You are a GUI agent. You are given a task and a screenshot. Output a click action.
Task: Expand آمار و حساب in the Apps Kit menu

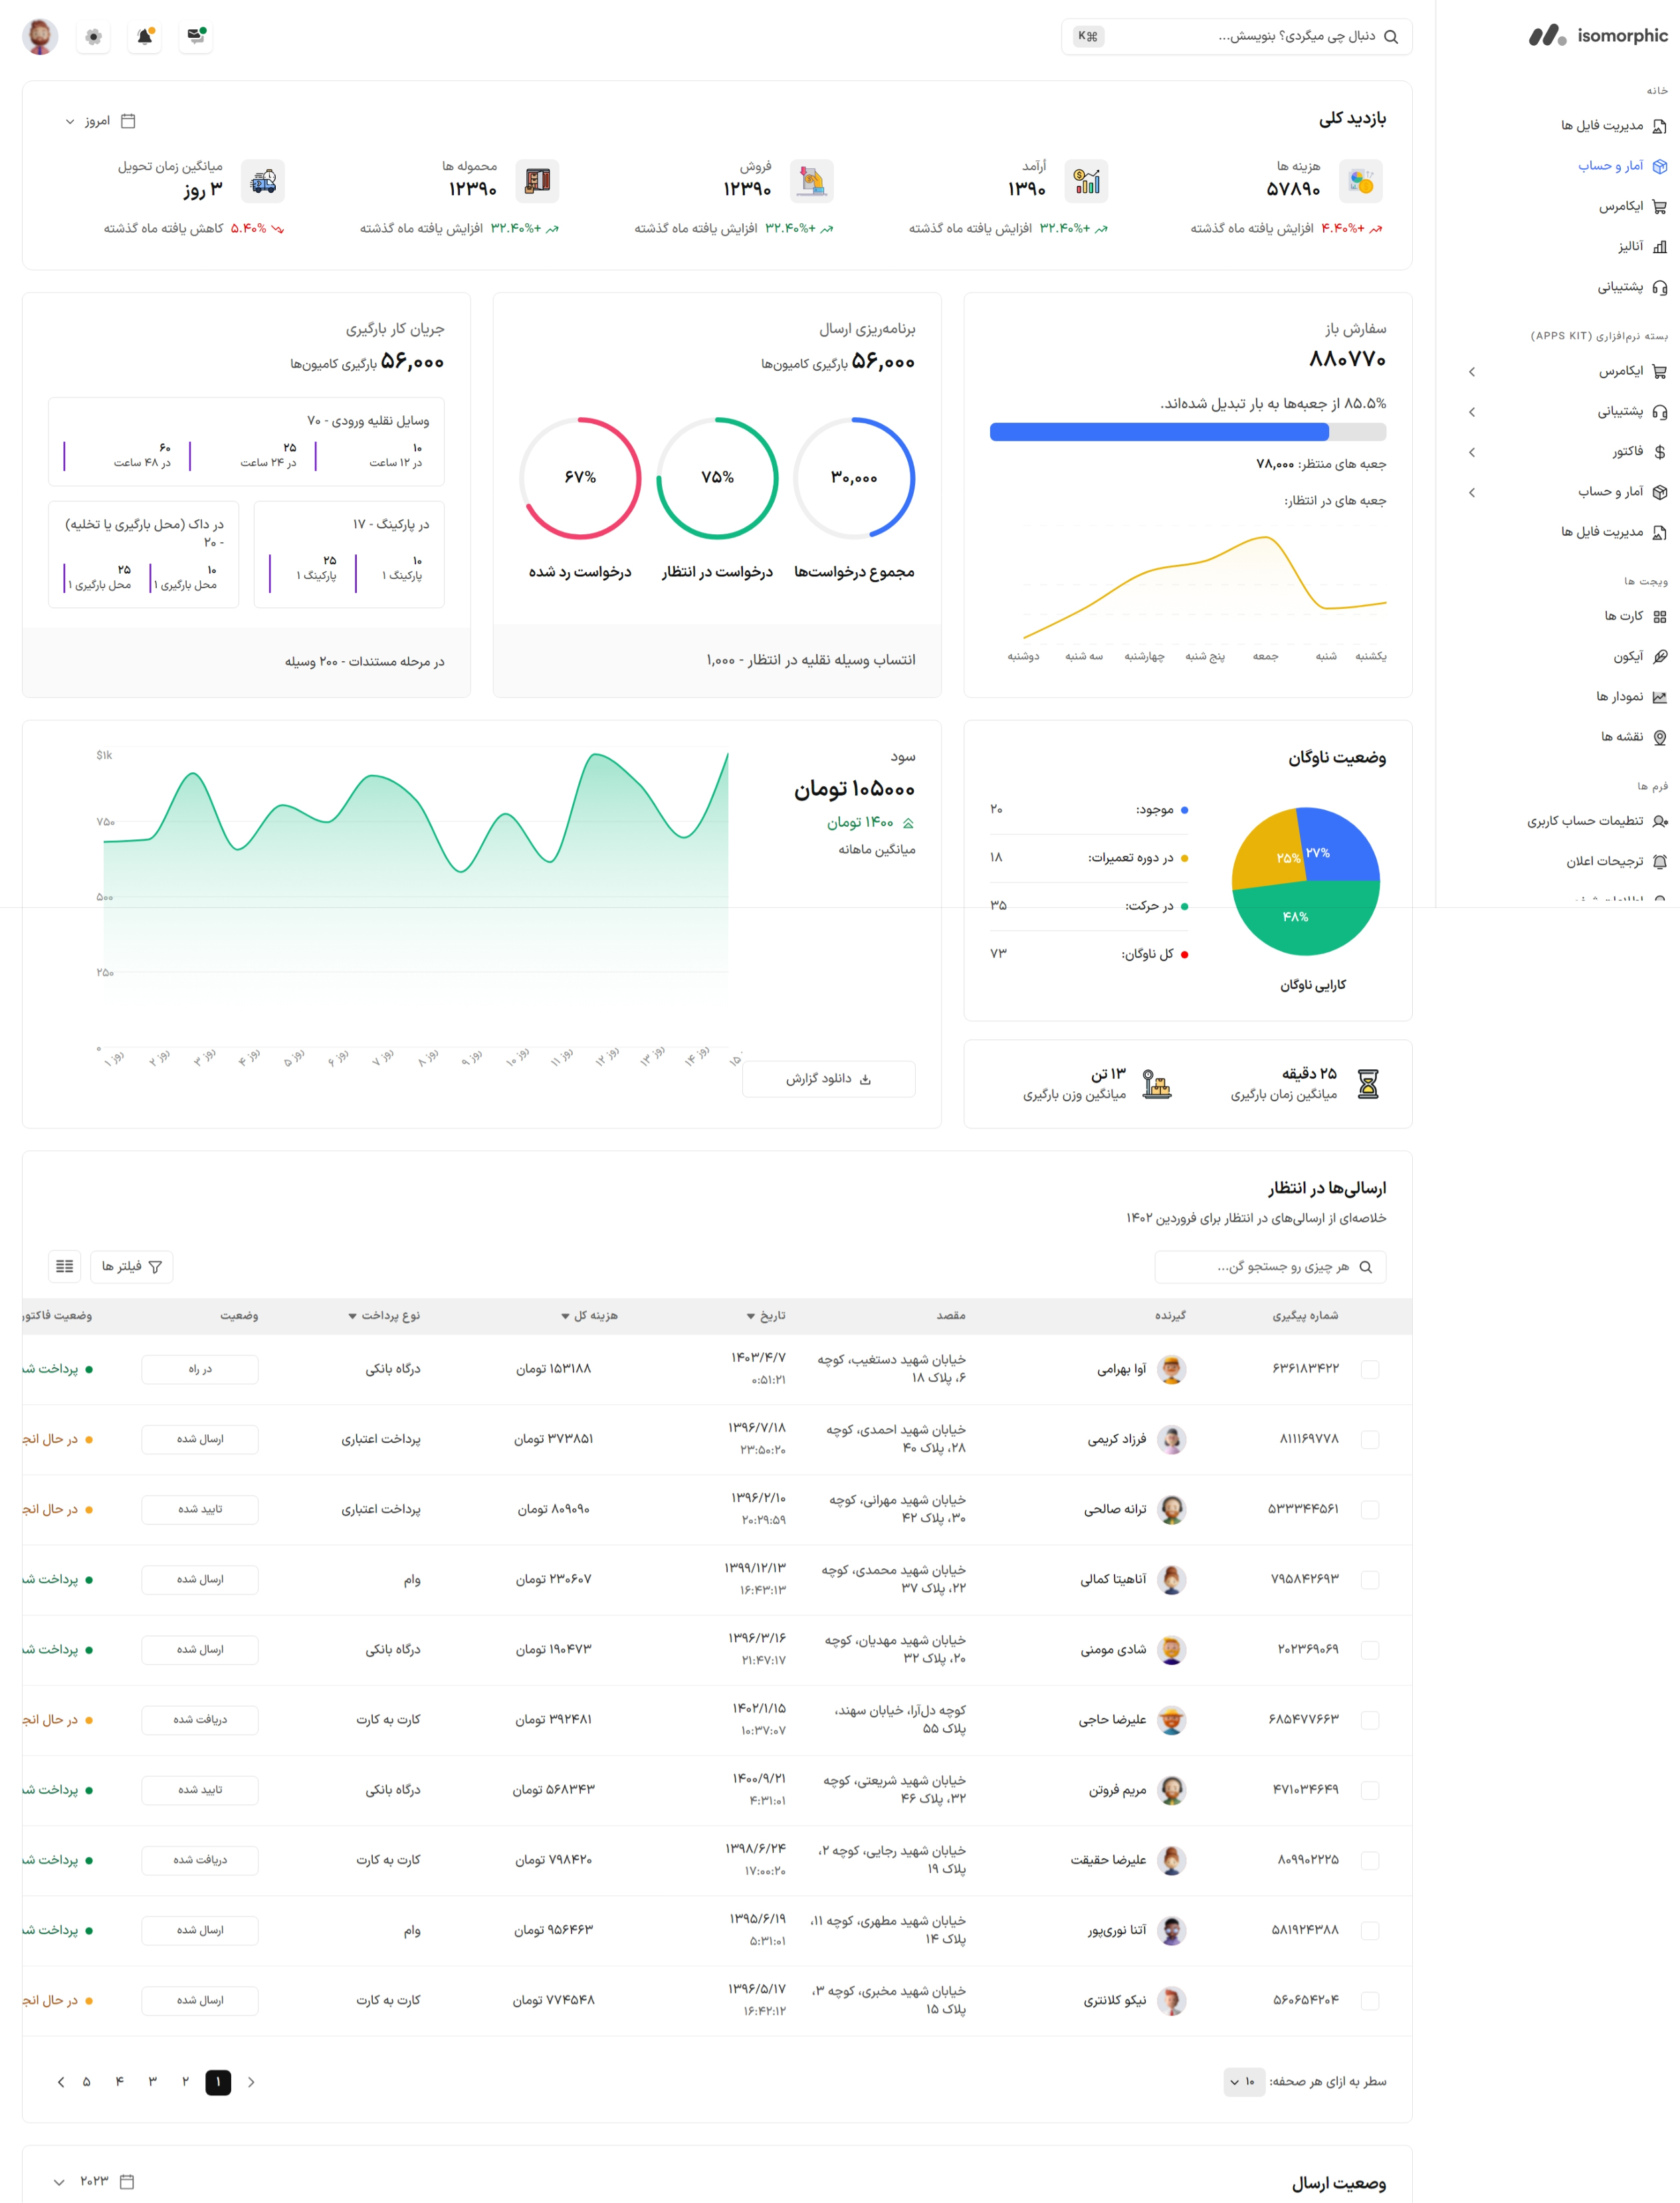[1472, 492]
